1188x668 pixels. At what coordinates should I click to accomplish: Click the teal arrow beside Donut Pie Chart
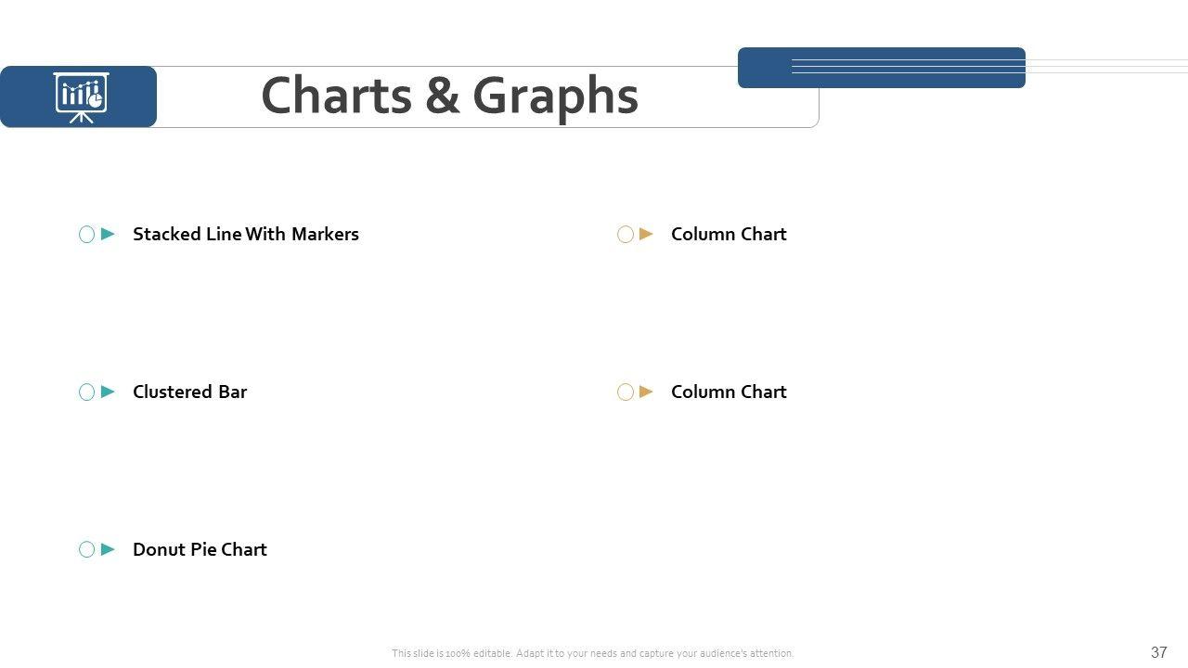(108, 549)
